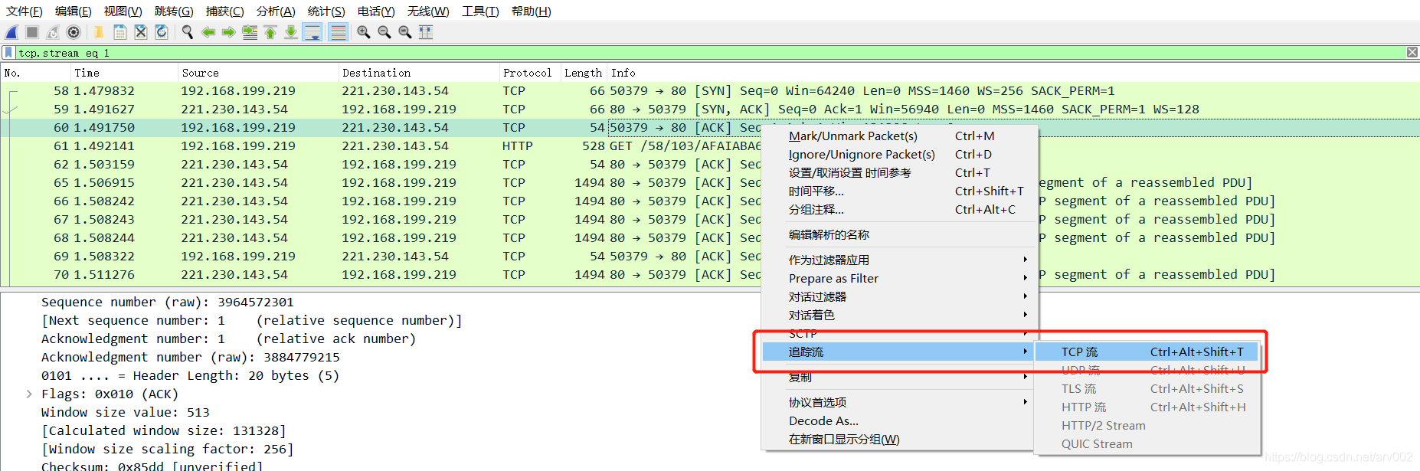Open the 分析(A) menu
This screenshot has height=471, width=1420.
click(276, 11)
